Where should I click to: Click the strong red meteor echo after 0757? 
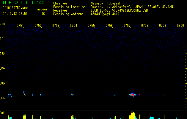[x=133, y=95]
